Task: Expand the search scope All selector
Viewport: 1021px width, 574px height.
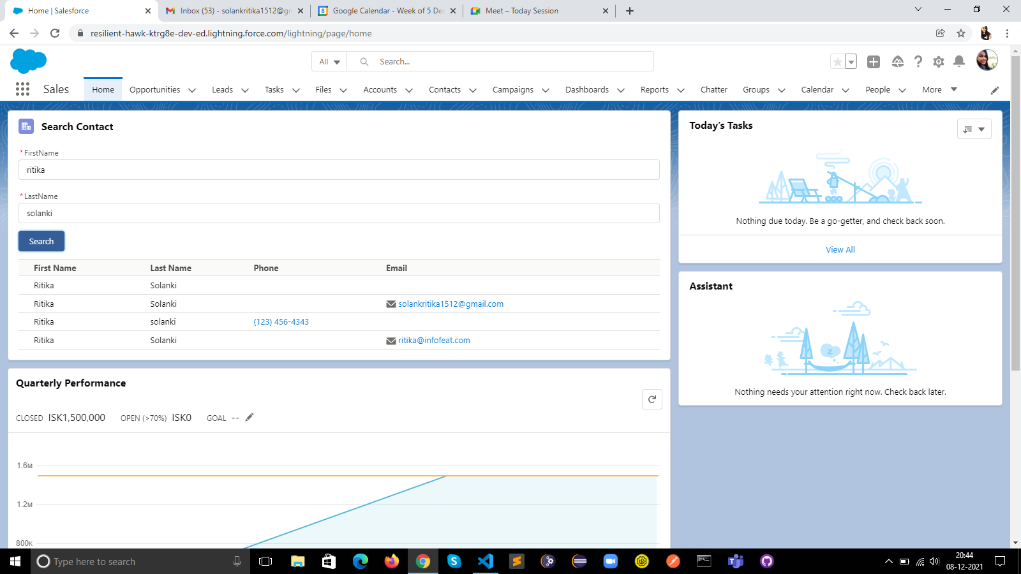Action: coord(328,61)
